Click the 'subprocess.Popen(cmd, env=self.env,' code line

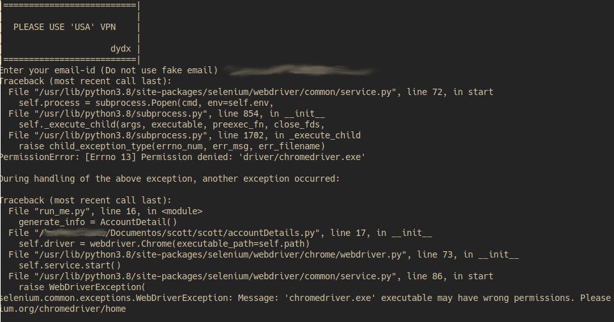point(146,102)
